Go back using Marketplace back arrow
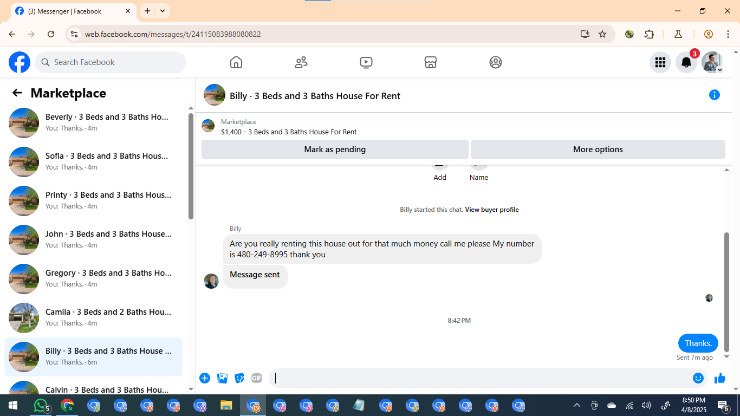The image size is (740, 416). (17, 93)
